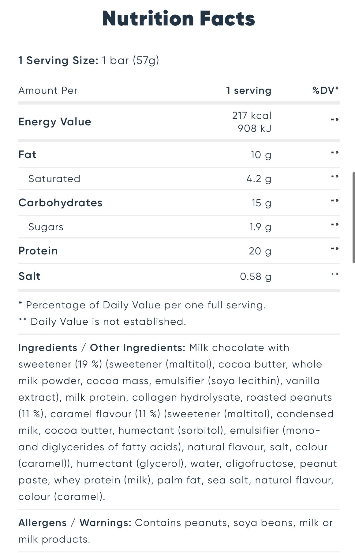Click the vertical scrollbar thumb
The width and height of the screenshot is (355, 553).
[x=353, y=217]
